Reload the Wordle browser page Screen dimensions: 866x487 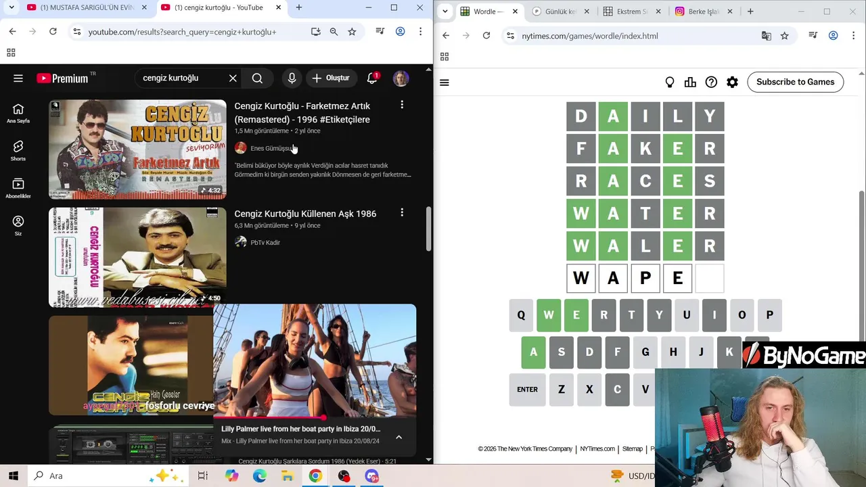[x=486, y=36]
